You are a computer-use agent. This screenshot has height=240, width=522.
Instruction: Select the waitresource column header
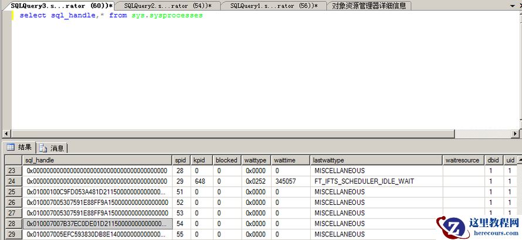click(462, 160)
